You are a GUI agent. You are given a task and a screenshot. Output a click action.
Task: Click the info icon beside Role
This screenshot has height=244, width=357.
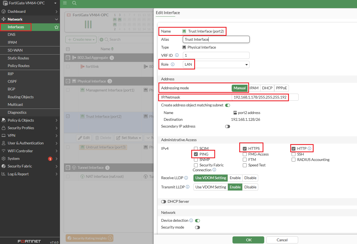point(173,65)
